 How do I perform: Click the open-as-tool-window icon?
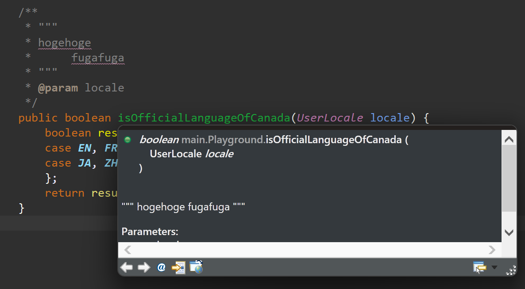(479, 267)
